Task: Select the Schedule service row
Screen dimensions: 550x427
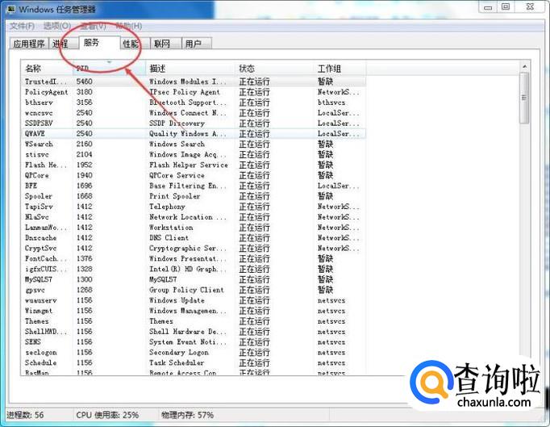Action: click(194, 362)
